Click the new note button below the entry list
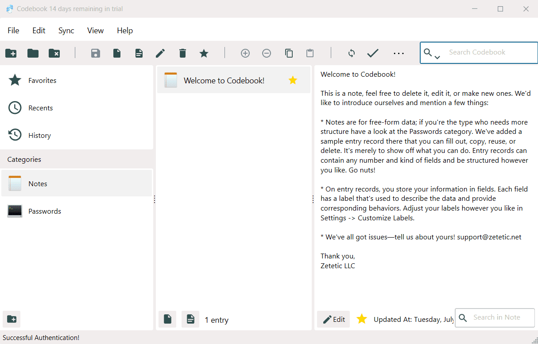The width and height of the screenshot is (538, 344). pos(190,319)
